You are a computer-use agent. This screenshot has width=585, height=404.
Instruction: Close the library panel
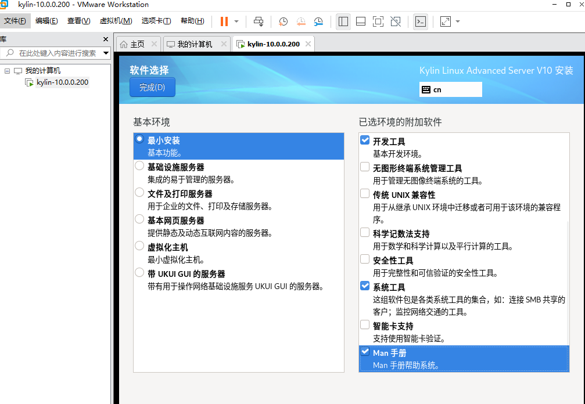click(x=106, y=39)
